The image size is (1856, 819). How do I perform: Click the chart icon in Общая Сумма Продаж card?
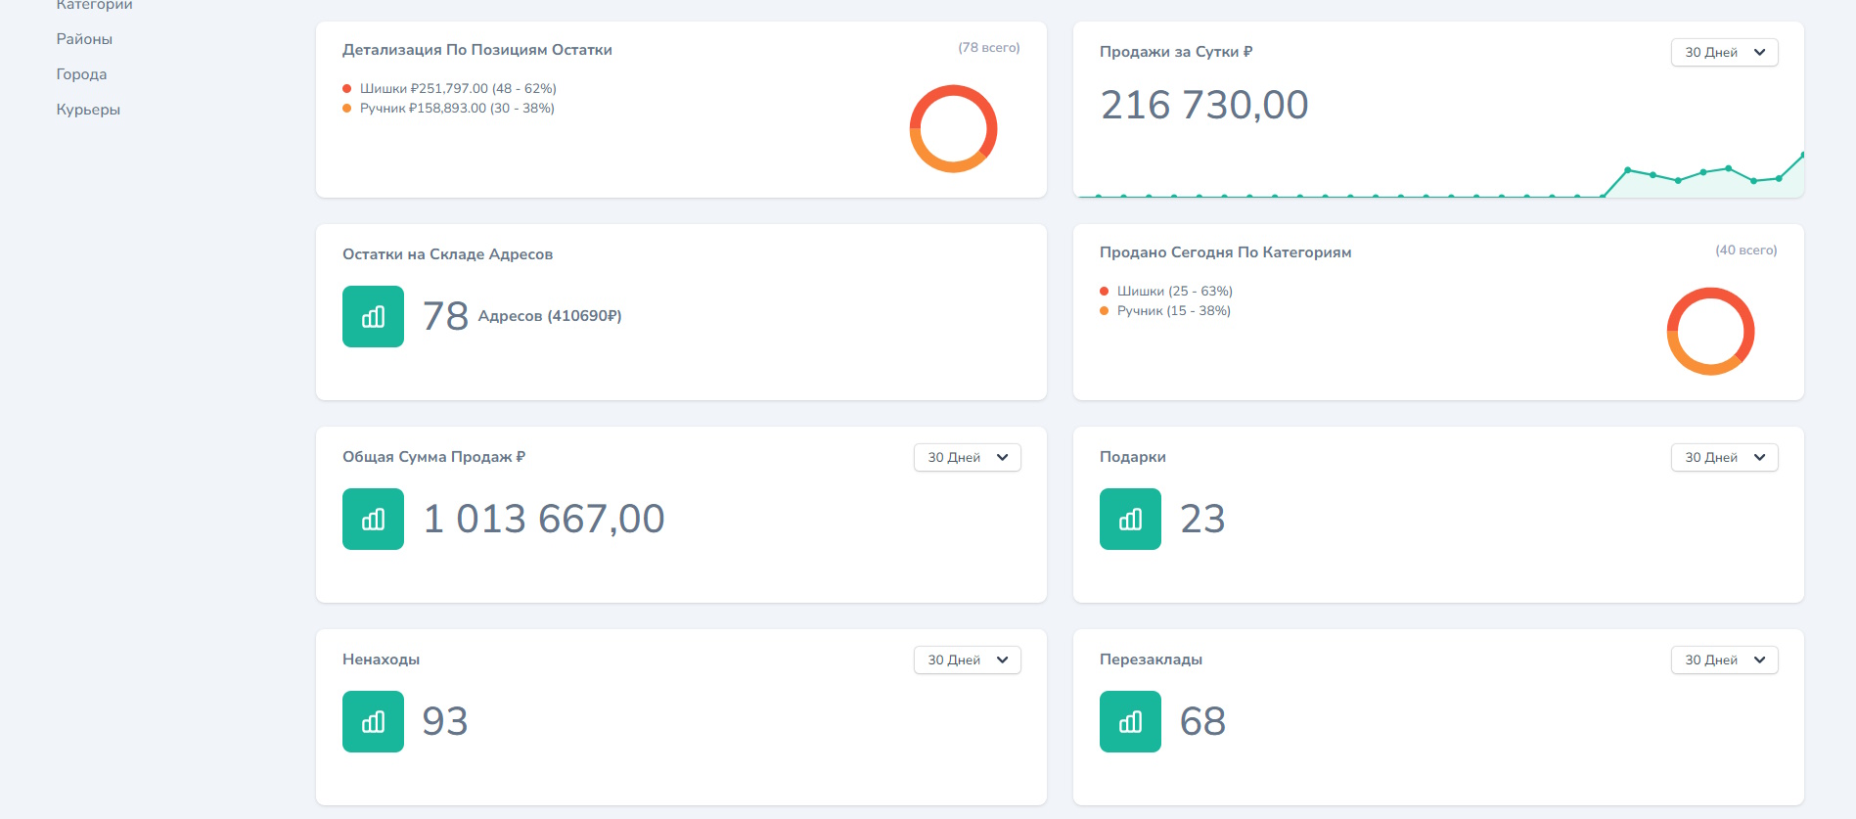tap(373, 519)
